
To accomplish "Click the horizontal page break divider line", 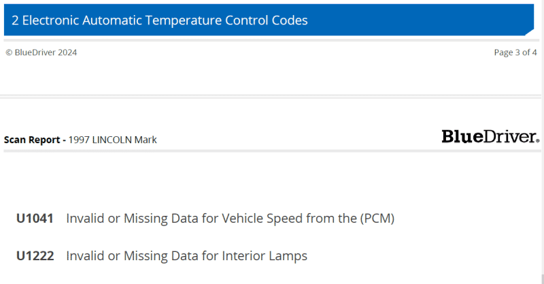I will tap(271, 95).
